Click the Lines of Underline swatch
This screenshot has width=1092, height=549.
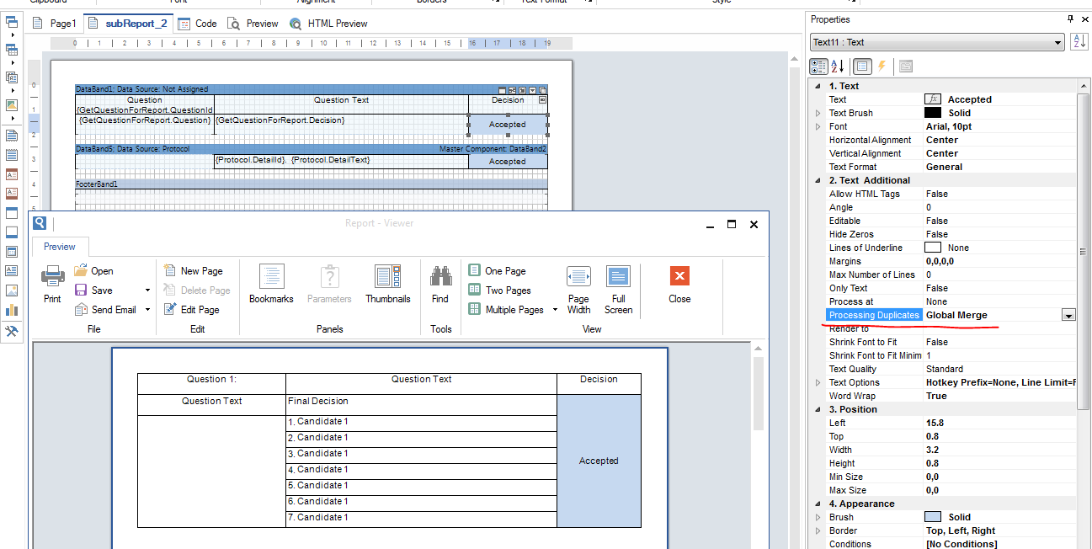tap(933, 248)
